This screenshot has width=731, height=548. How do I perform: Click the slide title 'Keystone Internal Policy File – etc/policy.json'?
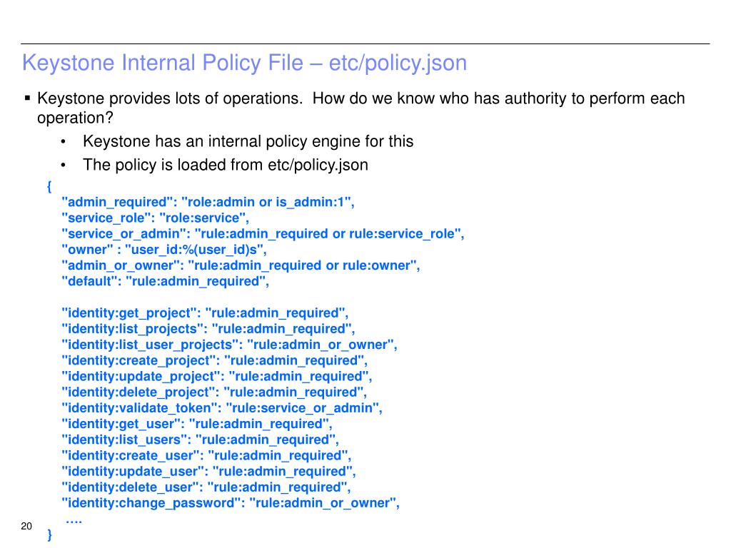[x=244, y=63]
